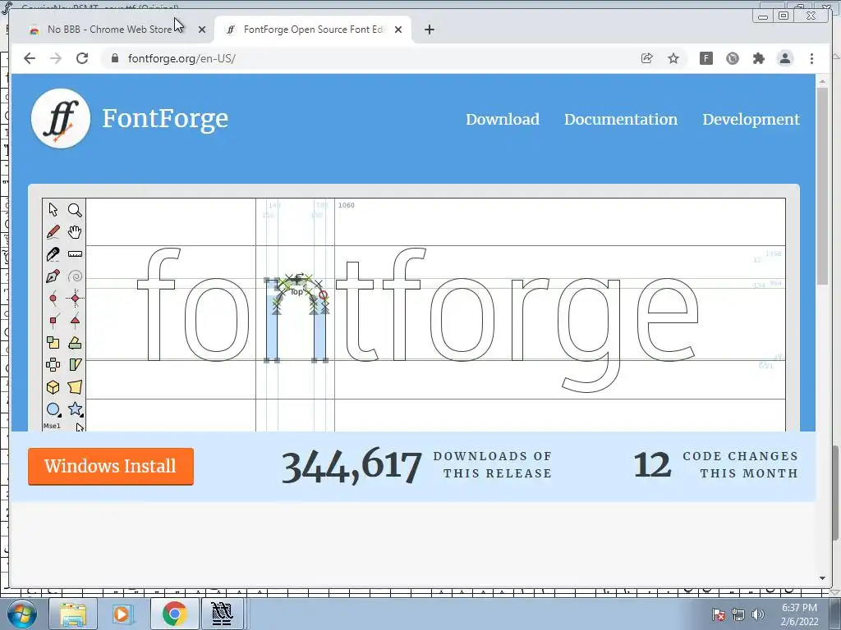The width and height of the screenshot is (841, 630).
Task: Click the greyed forward navigation arrow
Action: point(56,58)
